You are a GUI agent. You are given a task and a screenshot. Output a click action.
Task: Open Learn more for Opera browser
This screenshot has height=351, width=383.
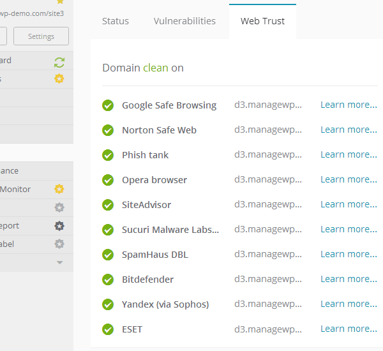(x=349, y=179)
